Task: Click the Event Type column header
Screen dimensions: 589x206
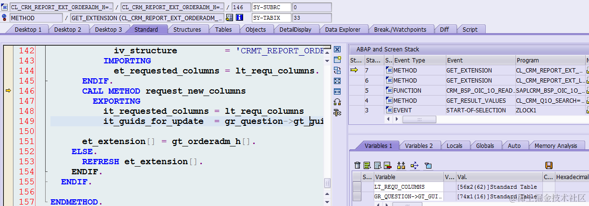Action: pos(419,60)
